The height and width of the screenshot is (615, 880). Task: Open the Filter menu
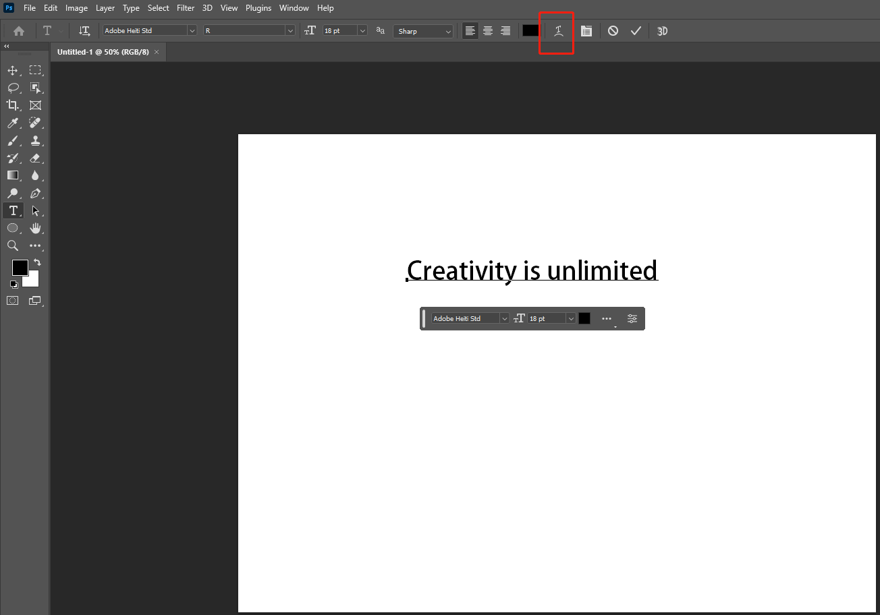(186, 8)
